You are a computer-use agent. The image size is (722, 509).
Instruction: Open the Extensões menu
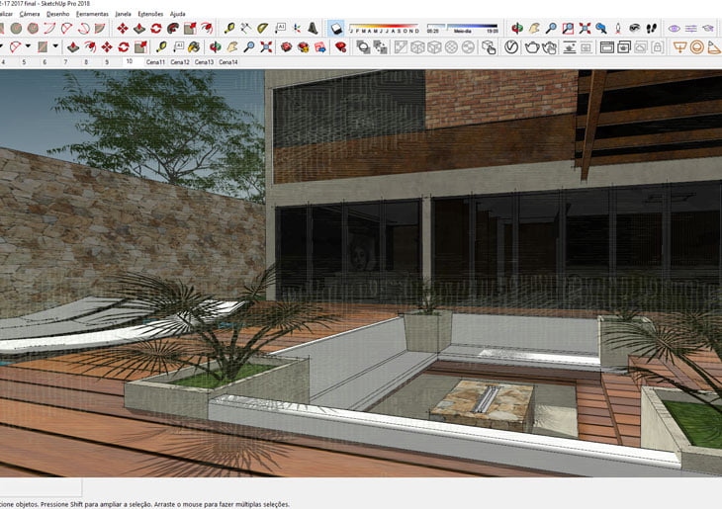pyautogui.click(x=150, y=15)
